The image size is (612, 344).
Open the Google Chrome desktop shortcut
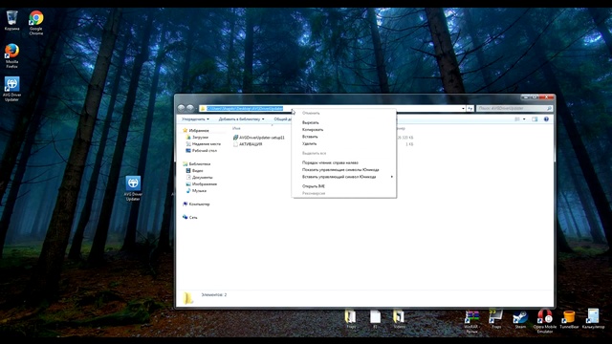36,23
